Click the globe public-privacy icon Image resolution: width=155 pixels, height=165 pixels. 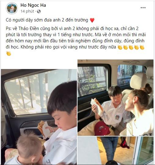39,11
